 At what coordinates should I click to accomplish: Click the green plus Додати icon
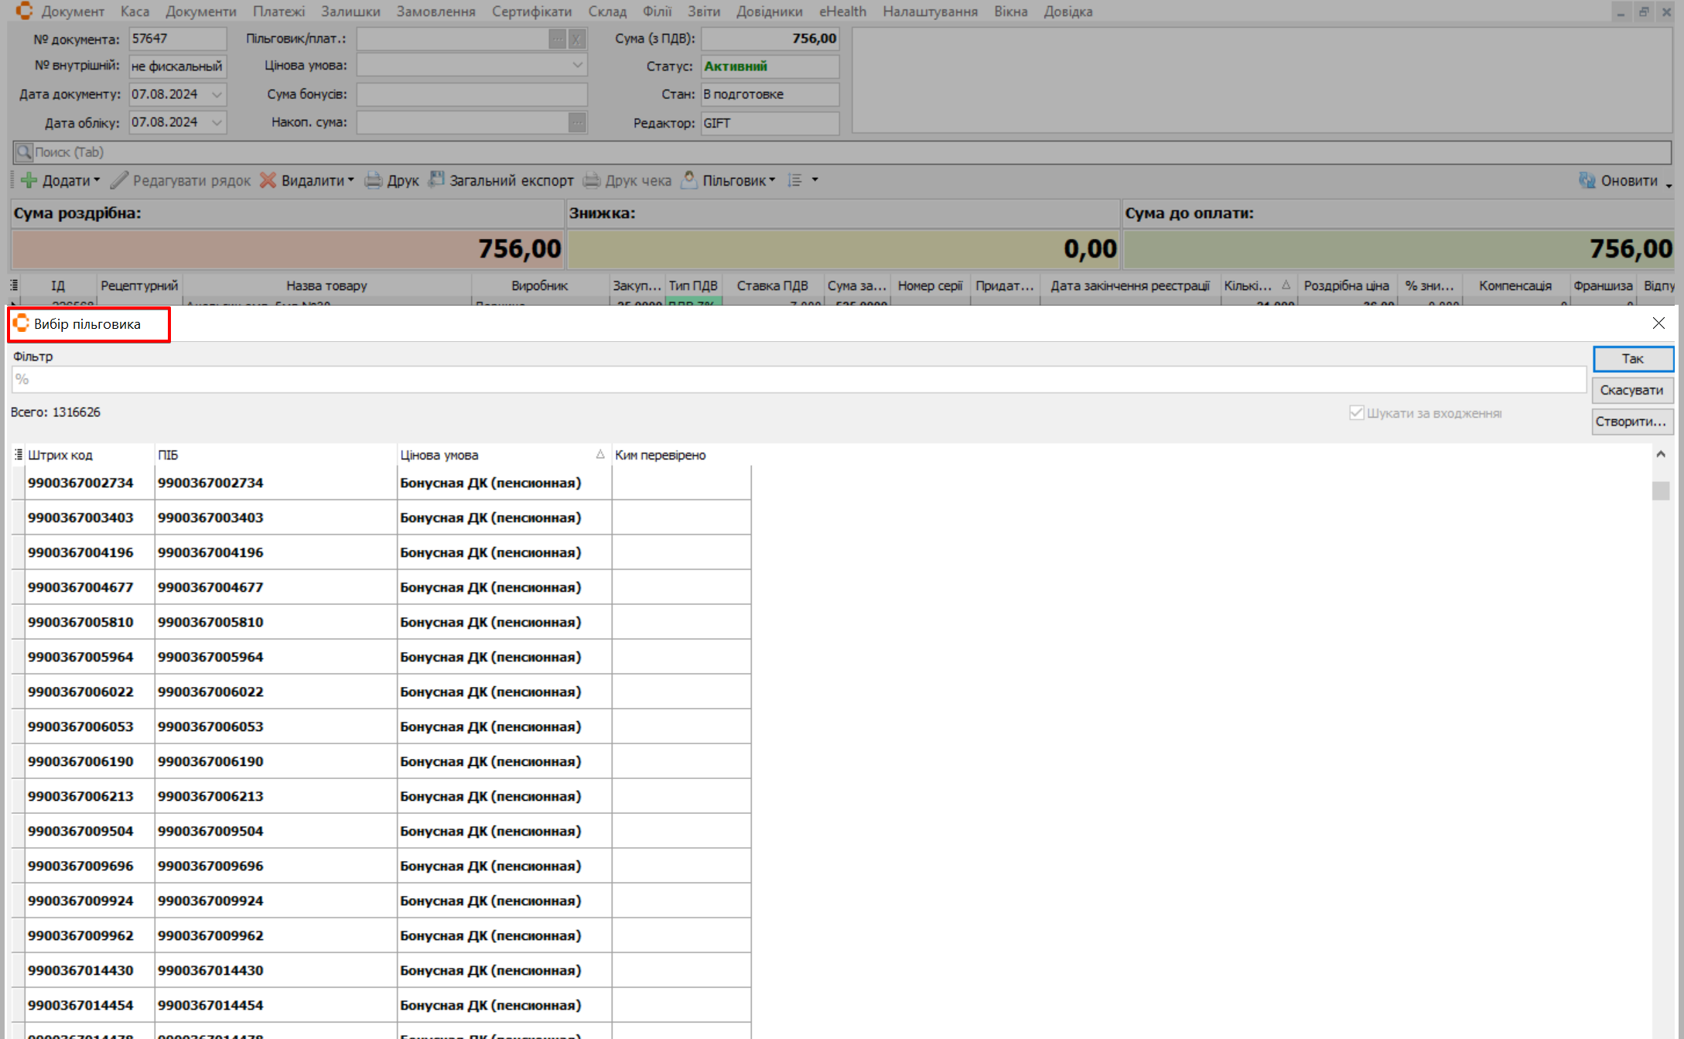[x=29, y=180]
